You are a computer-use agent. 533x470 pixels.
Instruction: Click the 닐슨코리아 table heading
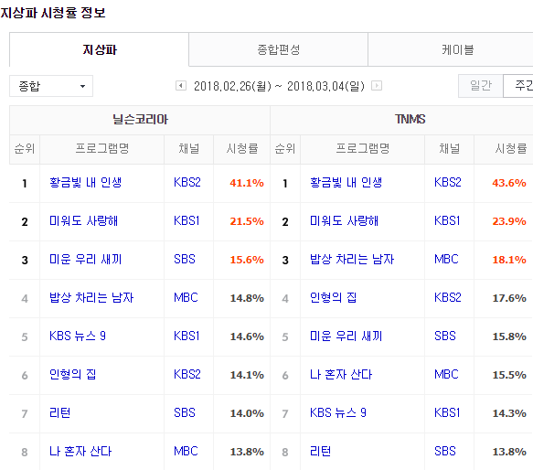click(x=140, y=120)
